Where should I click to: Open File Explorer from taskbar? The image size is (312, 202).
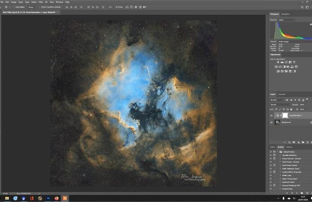pos(7,198)
